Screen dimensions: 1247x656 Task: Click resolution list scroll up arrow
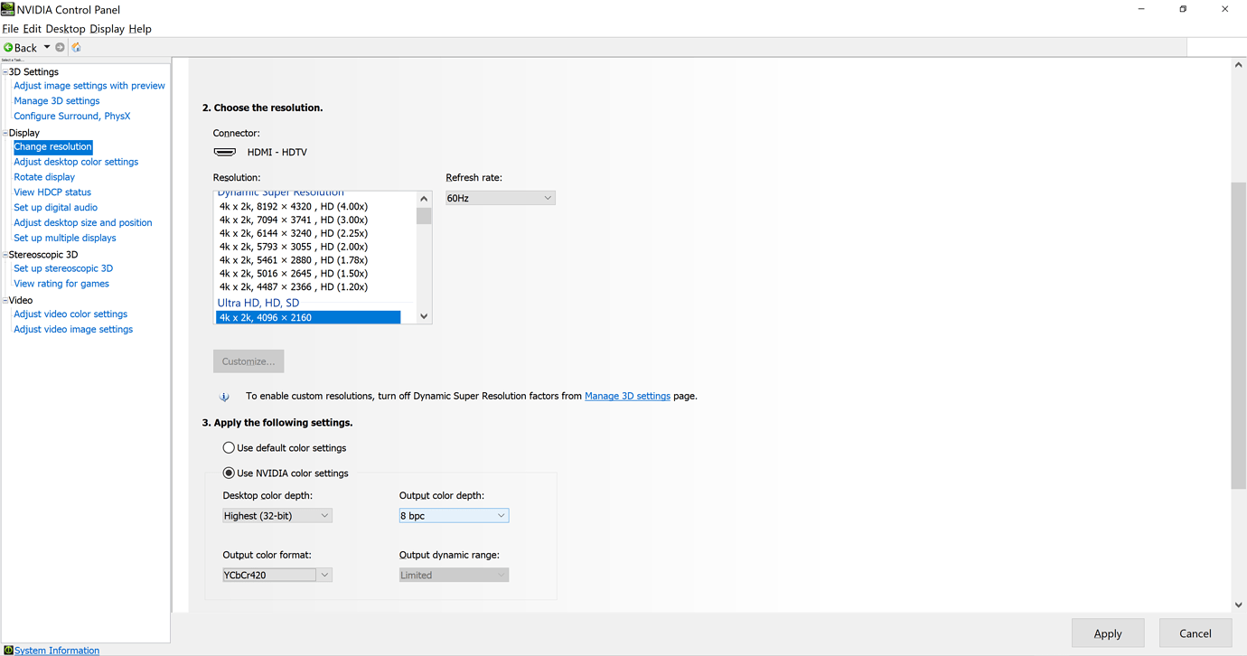[424, 199]
